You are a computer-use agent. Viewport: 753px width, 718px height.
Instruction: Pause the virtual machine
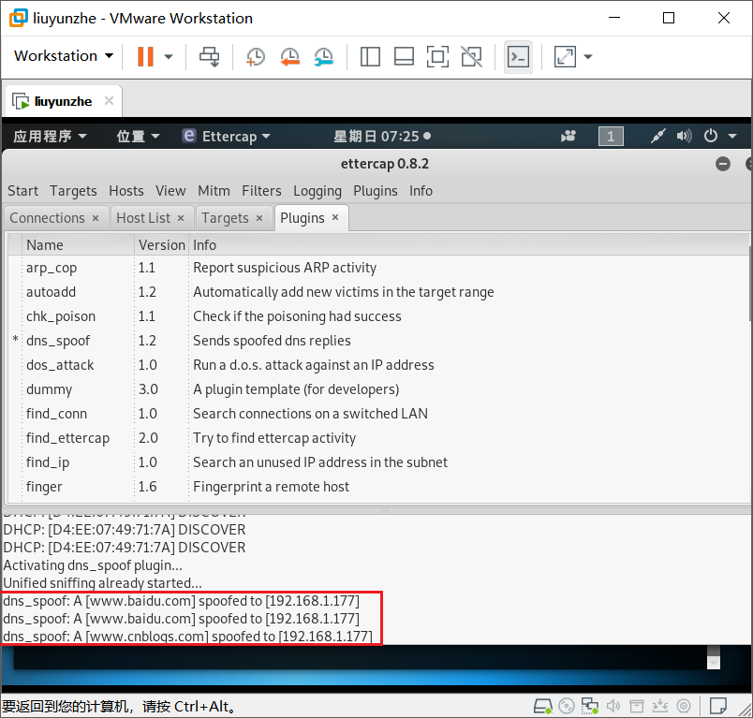[x=145, y=56]
